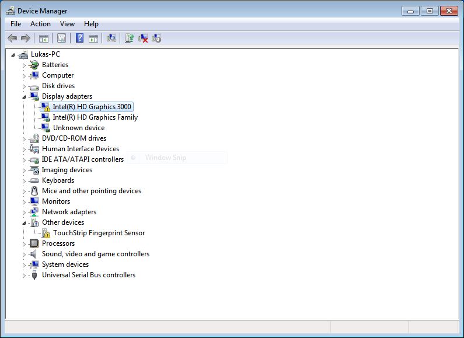Image resolution: width=464 pixels, height=338 pixels.
Task: Select TouchStrip Fingerprint Sensor label
Action: 99,233
